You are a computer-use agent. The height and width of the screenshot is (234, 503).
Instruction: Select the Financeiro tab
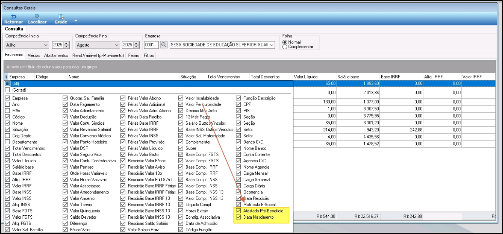(x=14, y=55)
